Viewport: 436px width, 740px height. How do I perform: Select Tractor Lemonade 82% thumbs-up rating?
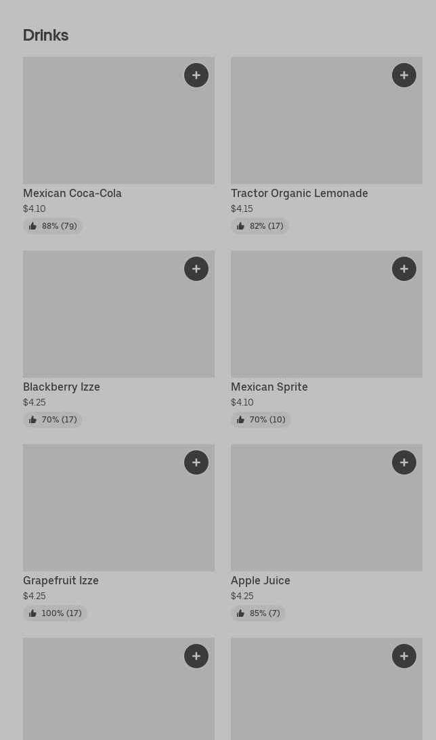260,226
